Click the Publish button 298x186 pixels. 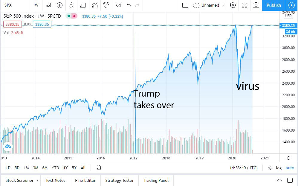(273, 5)
